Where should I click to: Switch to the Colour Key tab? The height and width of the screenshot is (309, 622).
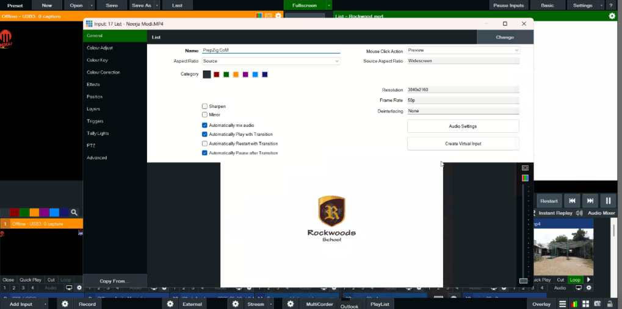(x=115, y=60)
